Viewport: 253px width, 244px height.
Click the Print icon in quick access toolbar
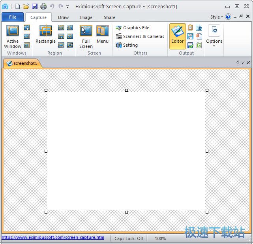tap(43, 6)
